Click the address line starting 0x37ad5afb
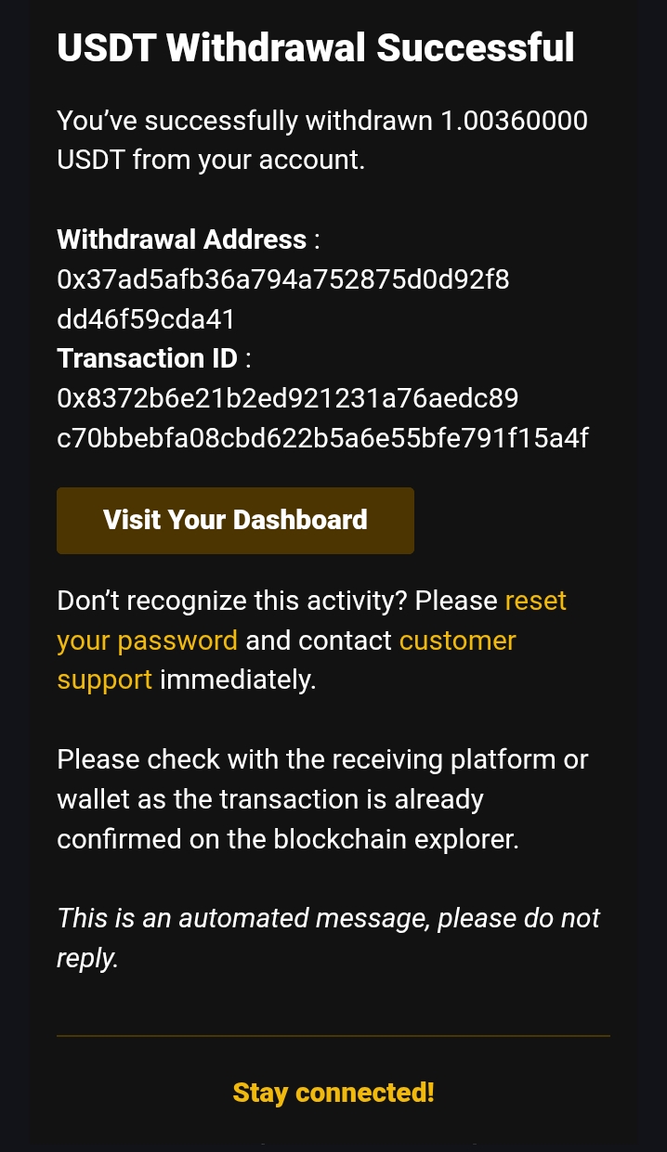 (283, 279)
